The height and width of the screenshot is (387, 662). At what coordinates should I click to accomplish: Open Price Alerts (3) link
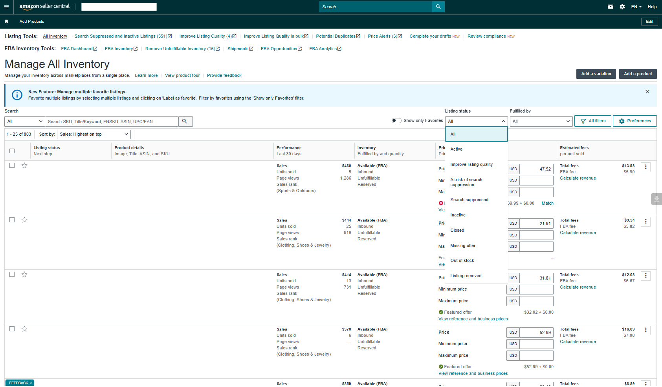pyautogui.click(x=385, y=36)
